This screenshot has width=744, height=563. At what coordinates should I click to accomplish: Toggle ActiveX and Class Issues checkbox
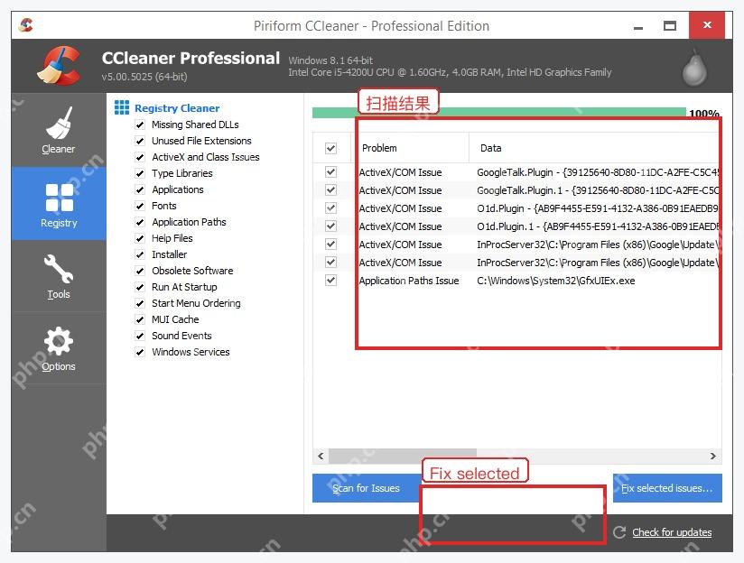click(x=140, y=157)
